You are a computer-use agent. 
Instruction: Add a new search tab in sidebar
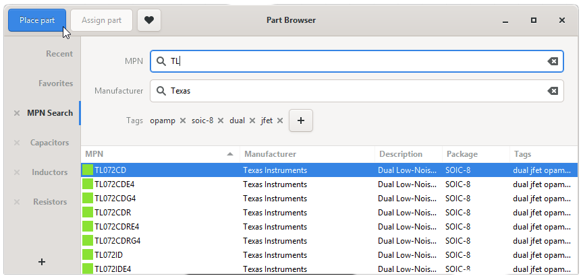click(42, 262)
